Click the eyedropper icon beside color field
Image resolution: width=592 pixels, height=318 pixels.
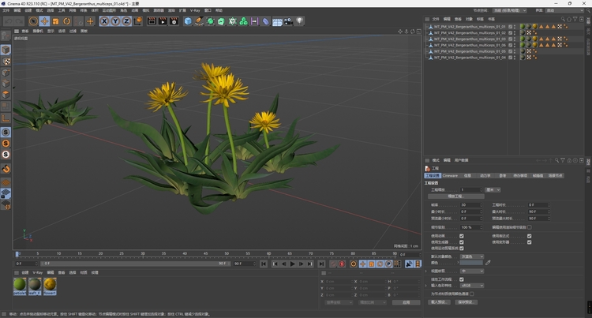(488, 263)
